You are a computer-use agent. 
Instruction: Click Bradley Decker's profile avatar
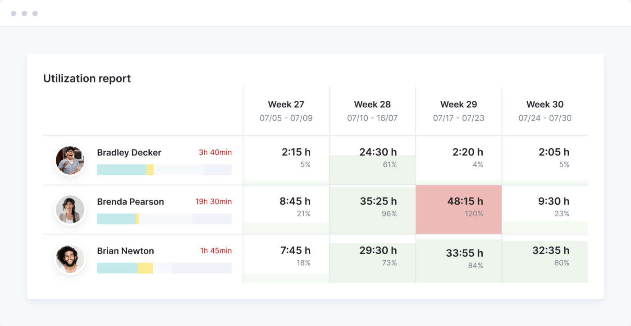pyautogui.click(x=70, y=160)
